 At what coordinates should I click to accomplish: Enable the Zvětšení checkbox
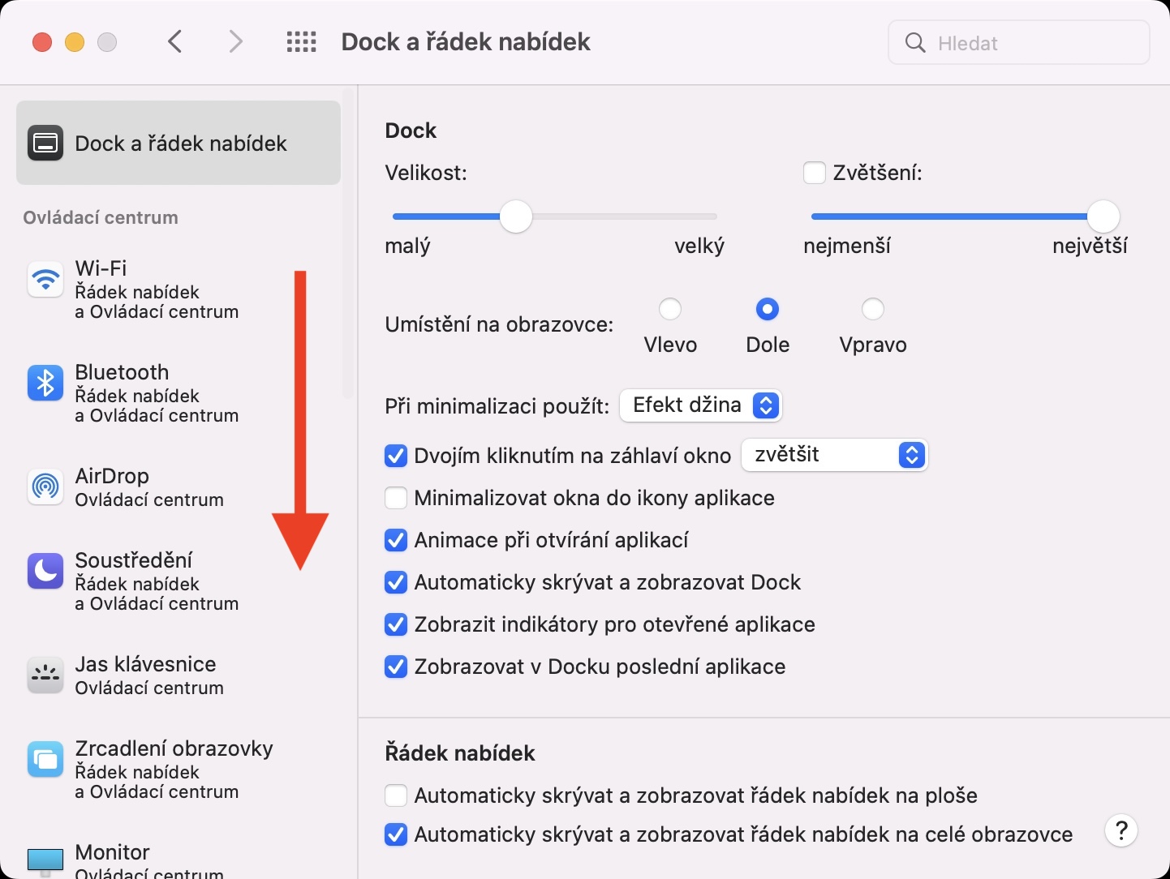pyautogui.click(x=815, y=173)
